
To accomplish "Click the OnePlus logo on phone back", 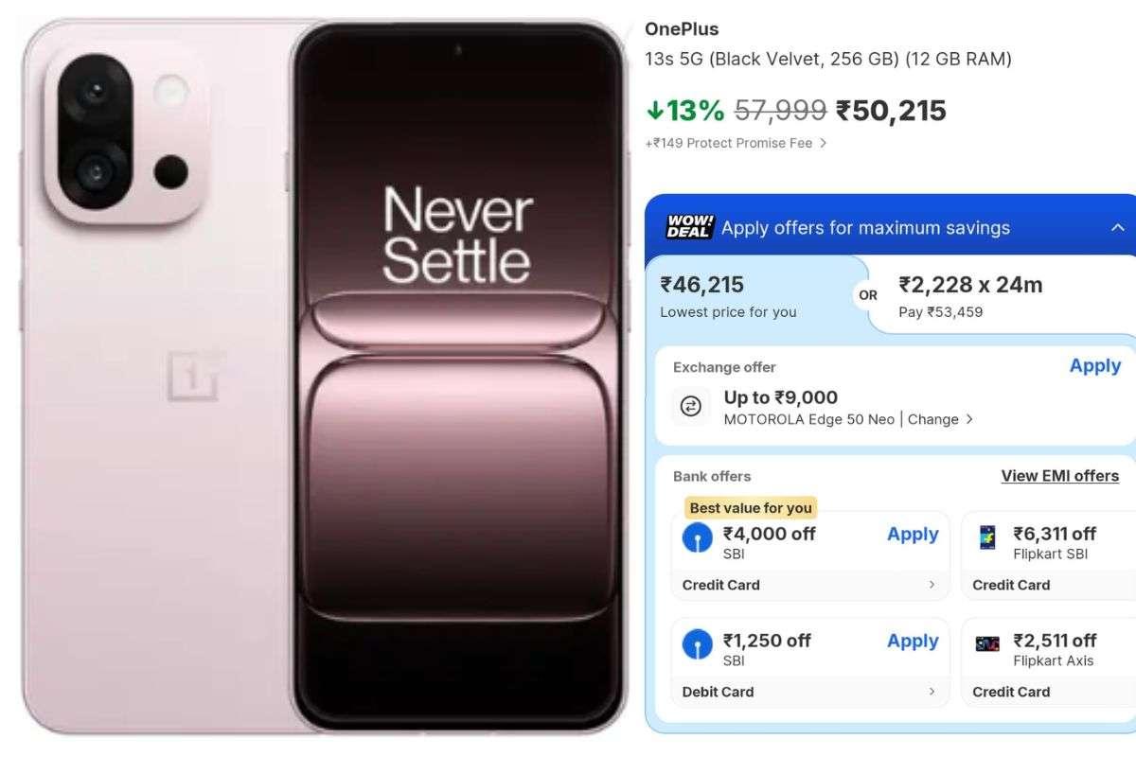I will 196,375.
